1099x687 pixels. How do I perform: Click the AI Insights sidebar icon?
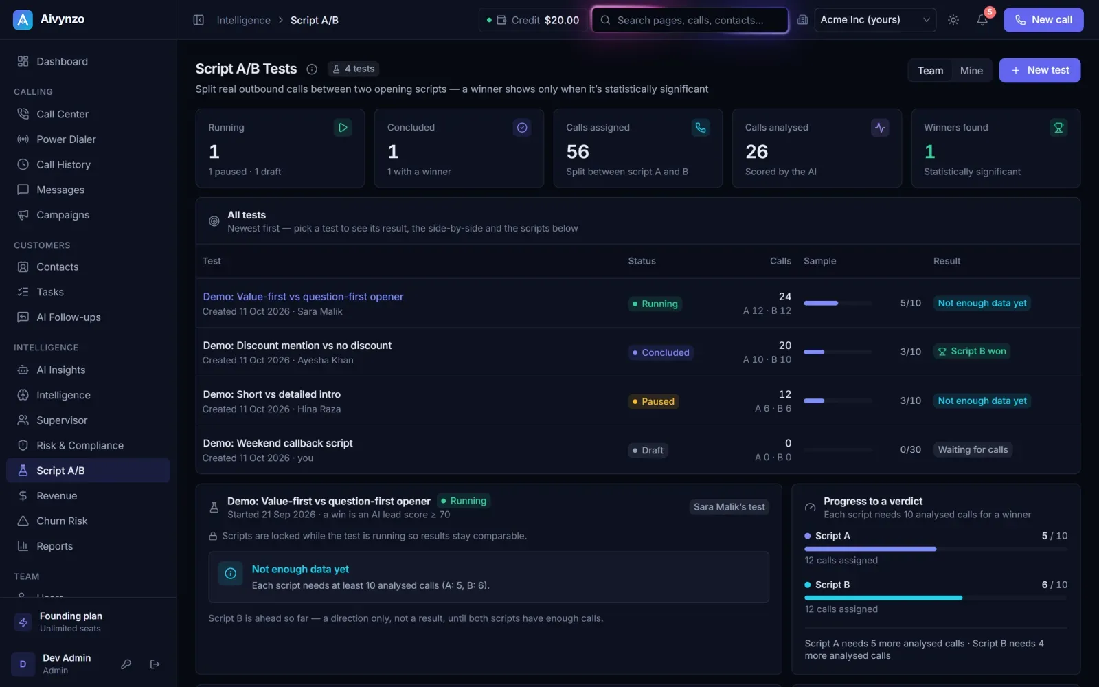click(23, 370)
